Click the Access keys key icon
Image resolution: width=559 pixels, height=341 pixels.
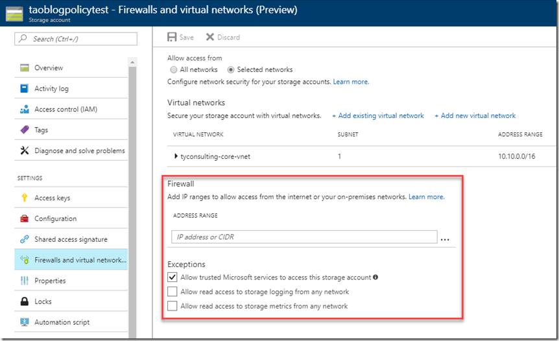coord(24,198)
